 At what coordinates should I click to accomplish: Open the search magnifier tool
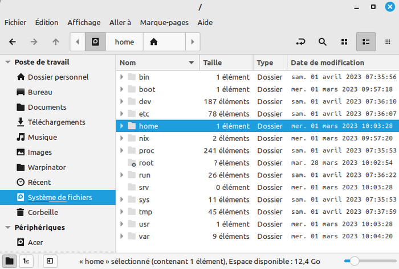pos(322,42)
